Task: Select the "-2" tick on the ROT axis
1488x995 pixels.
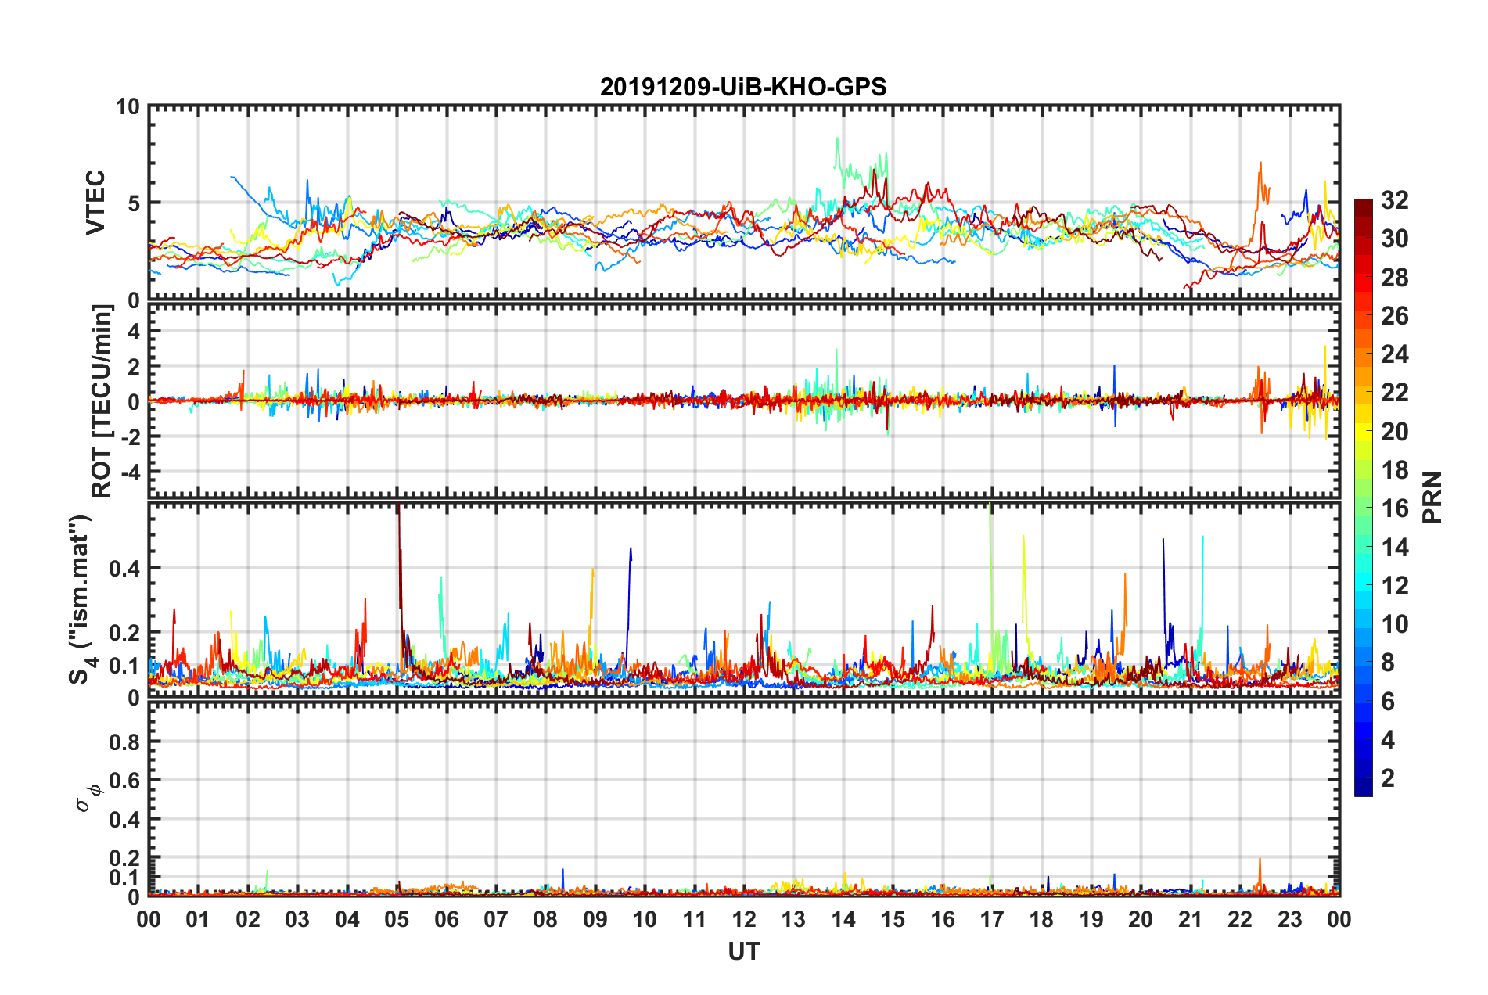Action: pyautogui.click(x=131, y=436)
